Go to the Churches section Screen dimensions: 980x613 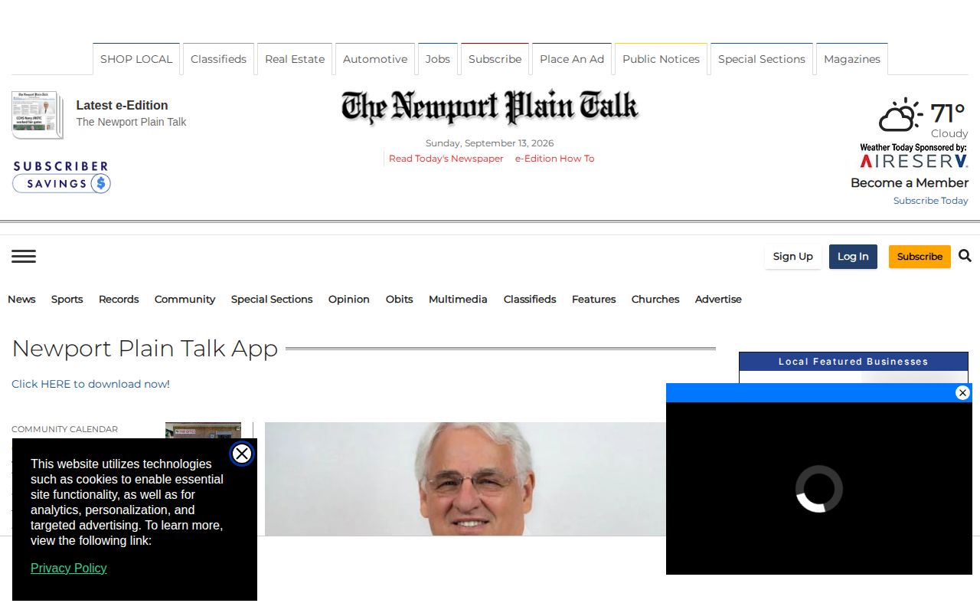(655, 299)
